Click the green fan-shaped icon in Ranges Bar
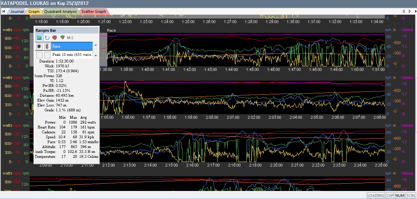 pos(62,37)
